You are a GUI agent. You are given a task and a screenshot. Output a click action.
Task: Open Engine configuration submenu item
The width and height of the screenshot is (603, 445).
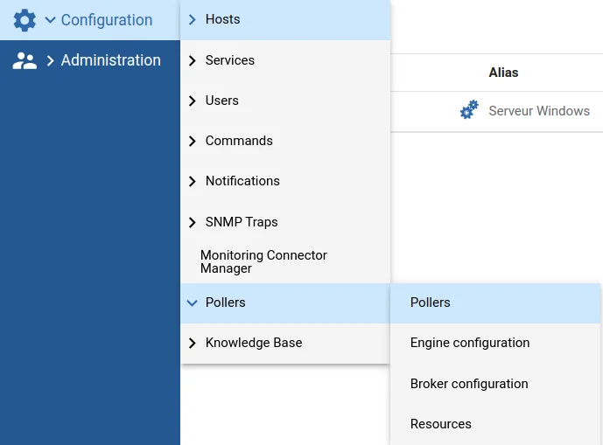pos(495,343)
